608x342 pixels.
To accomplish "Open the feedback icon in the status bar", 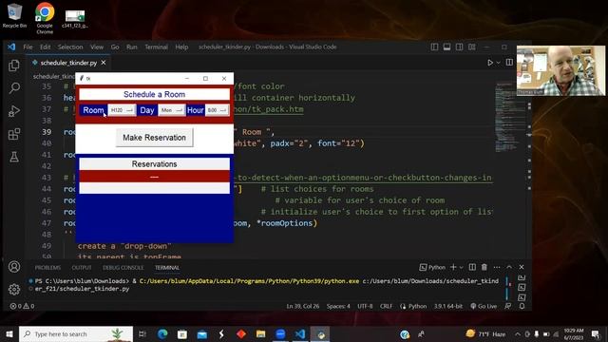I will click(508, 306).
